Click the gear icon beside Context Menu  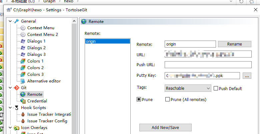pos(23,28)
